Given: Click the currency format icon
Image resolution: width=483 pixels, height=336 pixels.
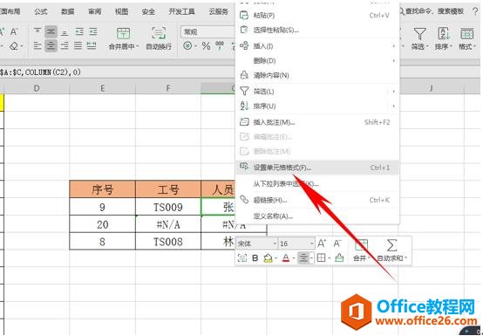Looking at the screenshot, I should 187,46.
